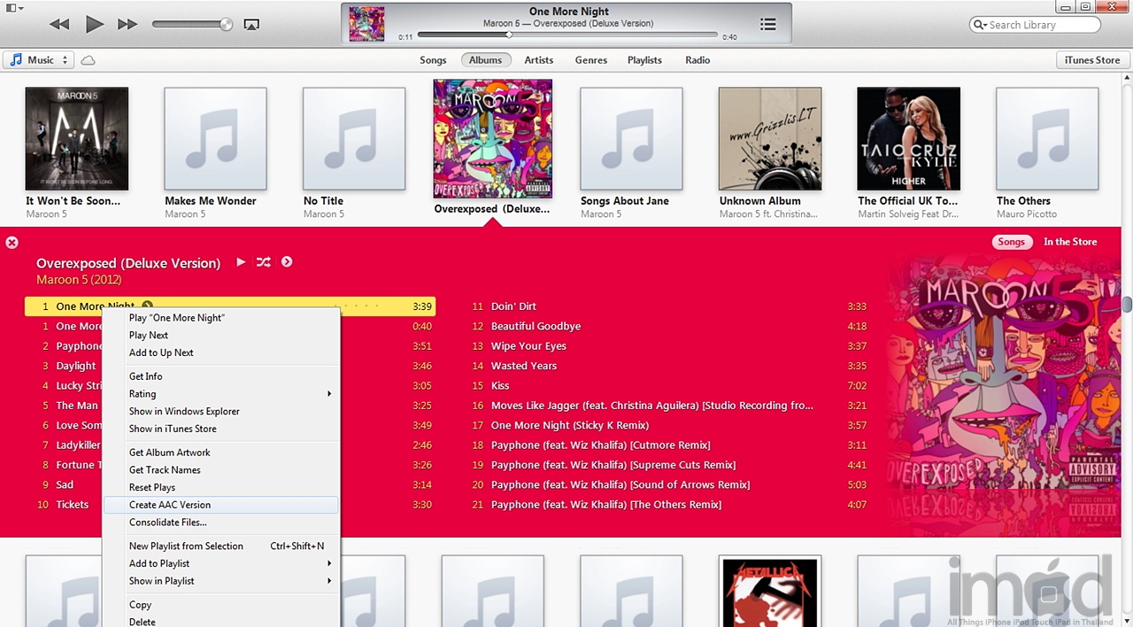Viewport: 1133px width, 627px height.
Task: Open the Music library dropdown
Action: pos(37,60)
